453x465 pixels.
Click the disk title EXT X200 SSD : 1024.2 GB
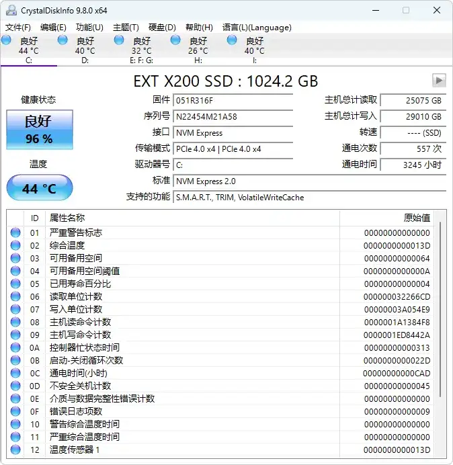tap(226, 81)
